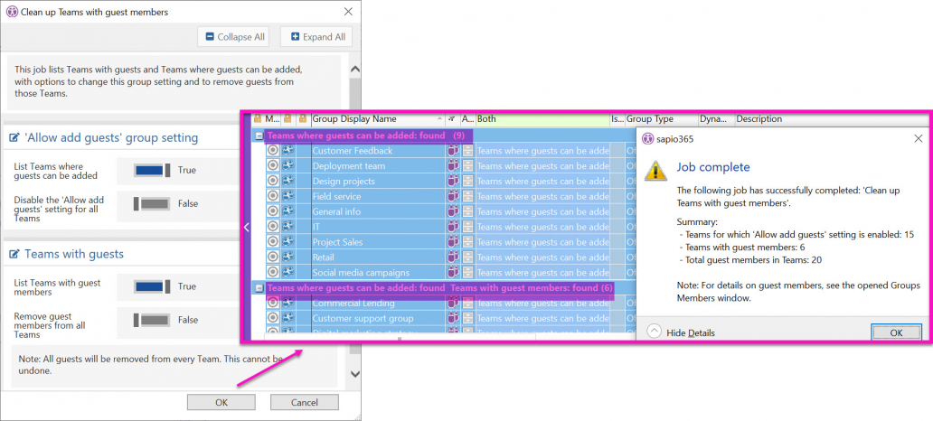This screenshot has width=933, height=421.
Task: Click the Collapse All button
Action: [234, 37]
